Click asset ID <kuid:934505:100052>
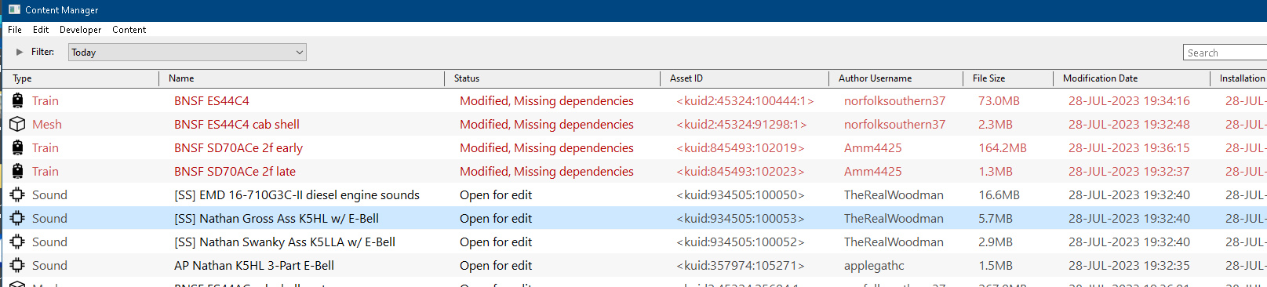Viewport: 1267px width, 287px height. [741, 242]
